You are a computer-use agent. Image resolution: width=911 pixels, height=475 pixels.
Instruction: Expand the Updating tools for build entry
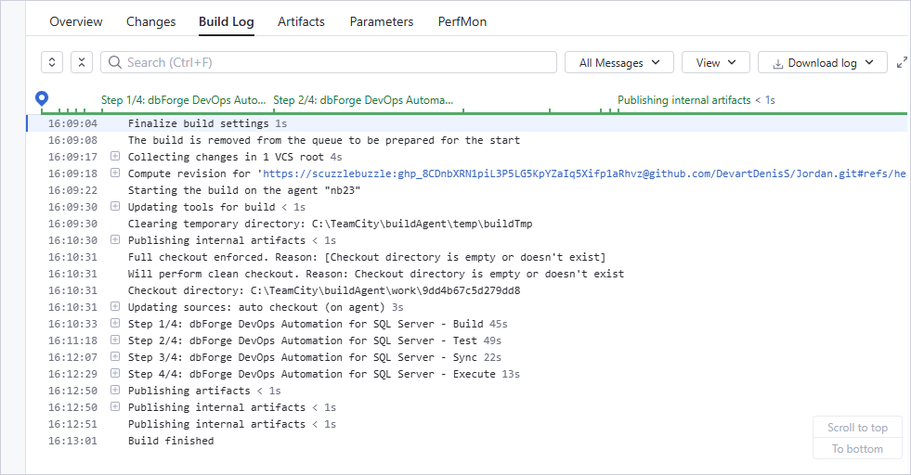[115, 206]
